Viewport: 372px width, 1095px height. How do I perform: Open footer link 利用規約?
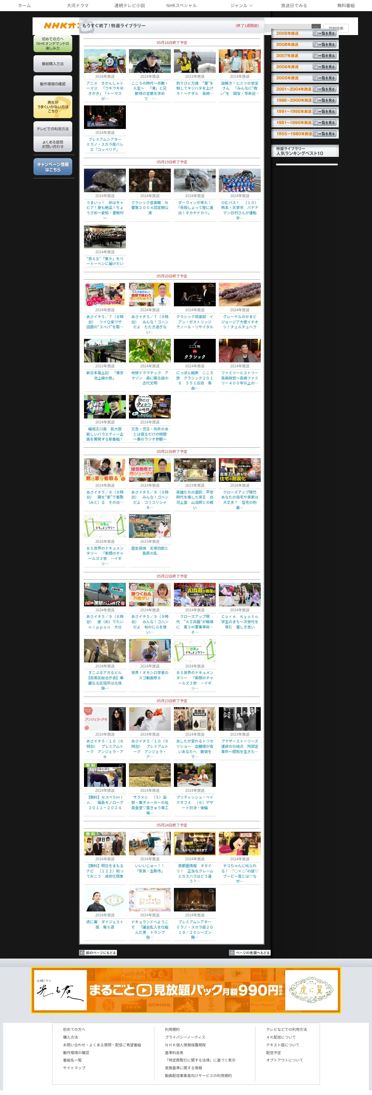172,1030
